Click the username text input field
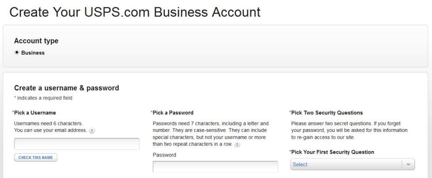432x178 pixels. (77, 144)
